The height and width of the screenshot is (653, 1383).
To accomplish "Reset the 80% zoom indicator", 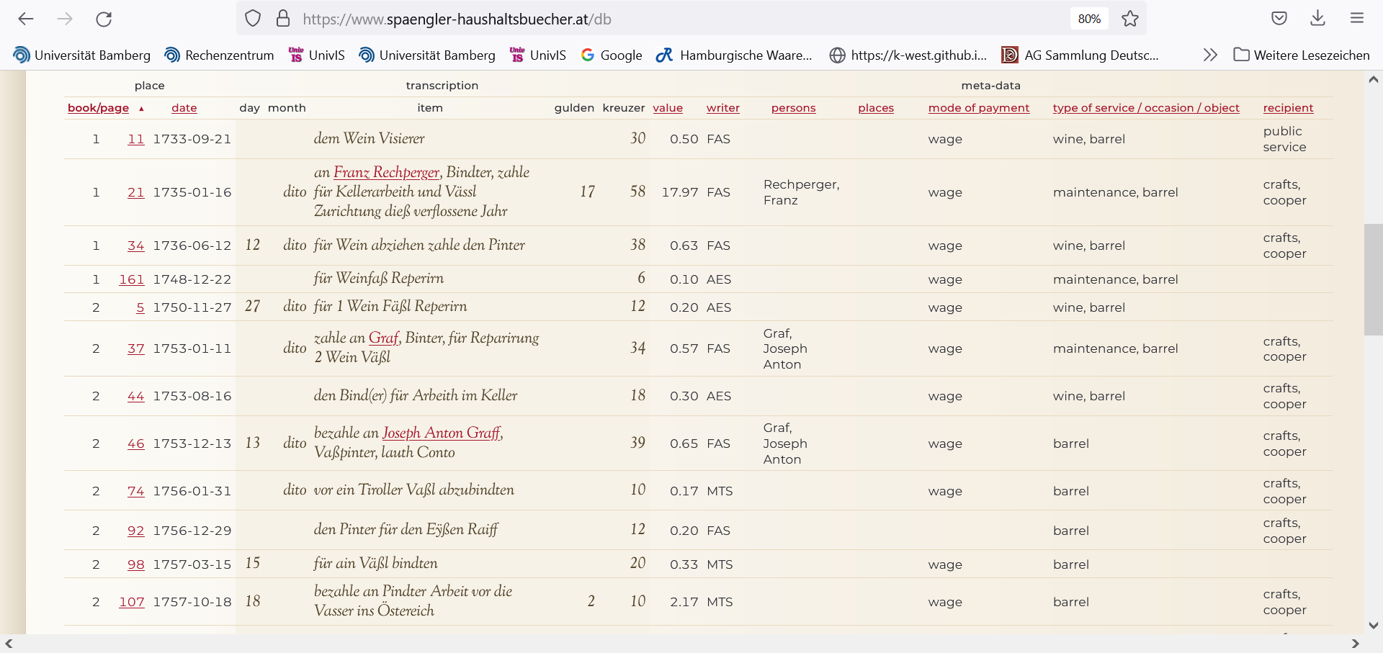I will (x=1089, y=19).
